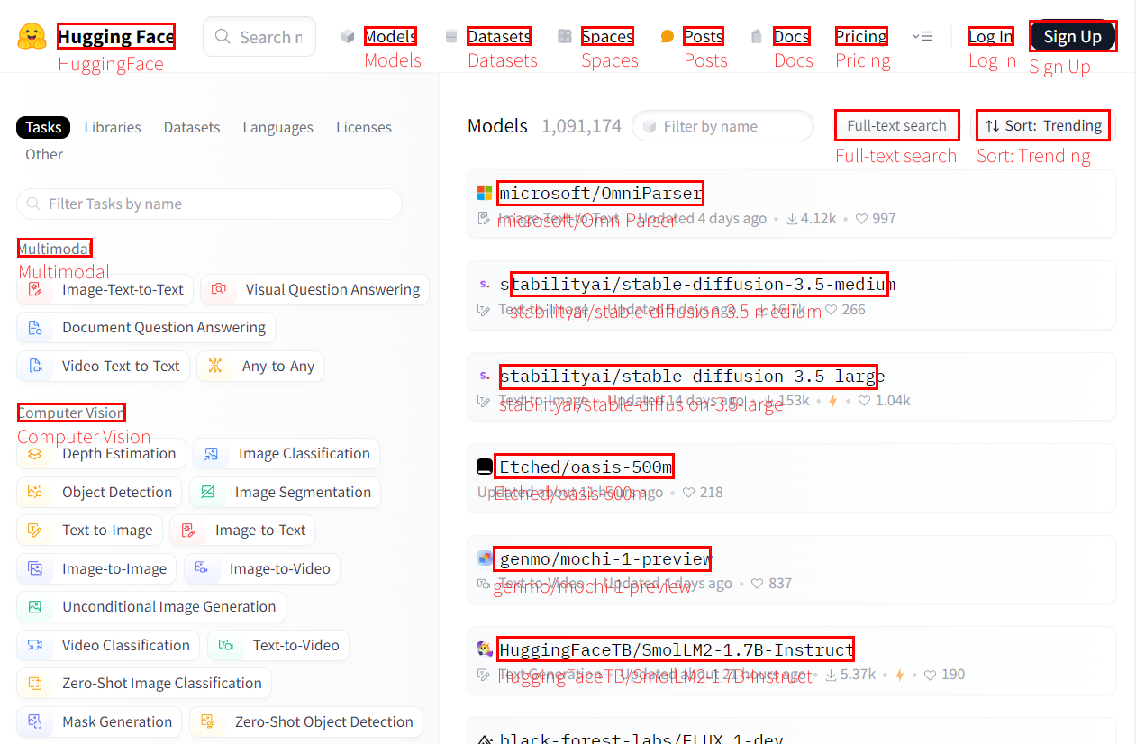Select the Image-Text-to-Text task icon

(x=36, y=289)
